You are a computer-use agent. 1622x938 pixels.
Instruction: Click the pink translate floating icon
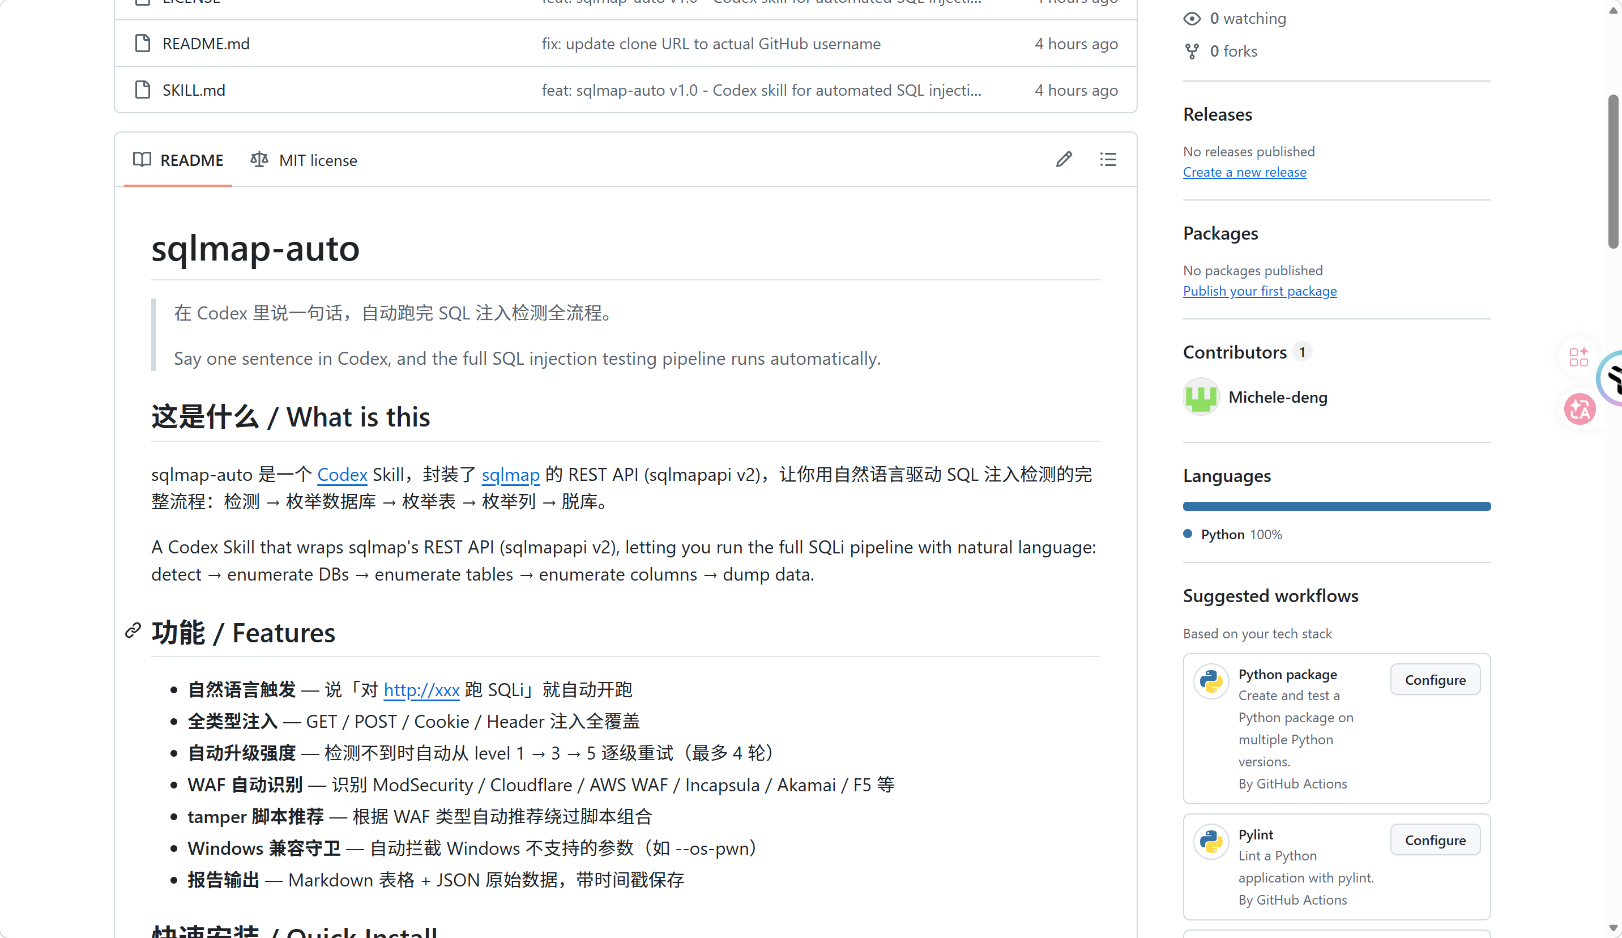click(x=1580, y=410)
